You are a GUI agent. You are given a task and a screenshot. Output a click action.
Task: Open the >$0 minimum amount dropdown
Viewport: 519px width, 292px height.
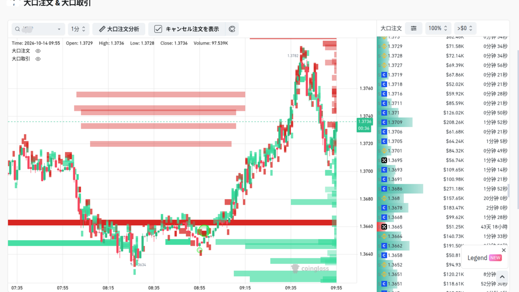[x=465, y=28]
